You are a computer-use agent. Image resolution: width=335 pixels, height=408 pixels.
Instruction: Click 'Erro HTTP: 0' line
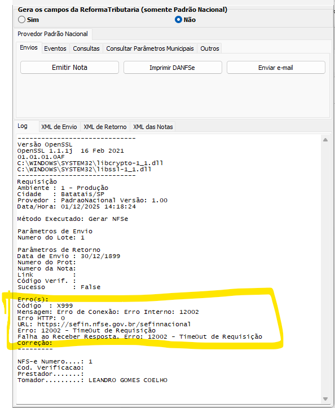coord(41,318)
